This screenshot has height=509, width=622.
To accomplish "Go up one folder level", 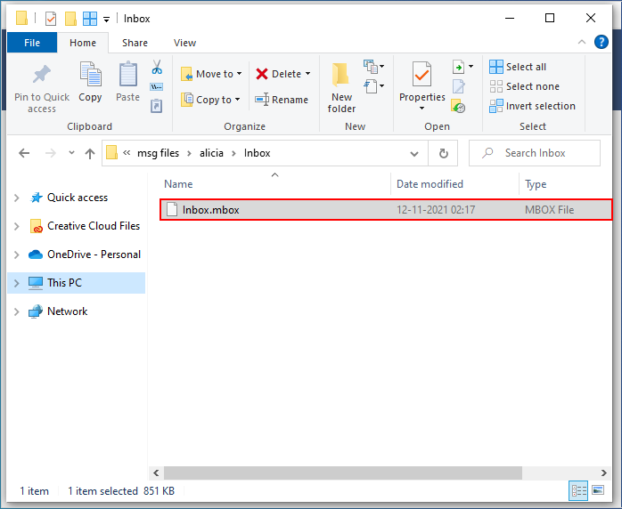I will (x=89, y=153).
